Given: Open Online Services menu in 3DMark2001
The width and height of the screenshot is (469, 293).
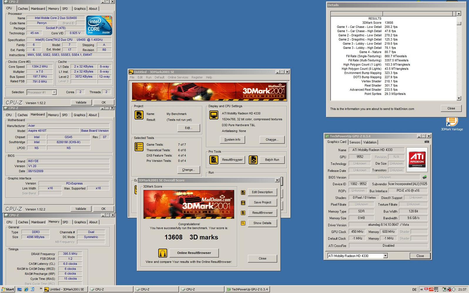Looking at the screenshot, I should pos(178,78).
